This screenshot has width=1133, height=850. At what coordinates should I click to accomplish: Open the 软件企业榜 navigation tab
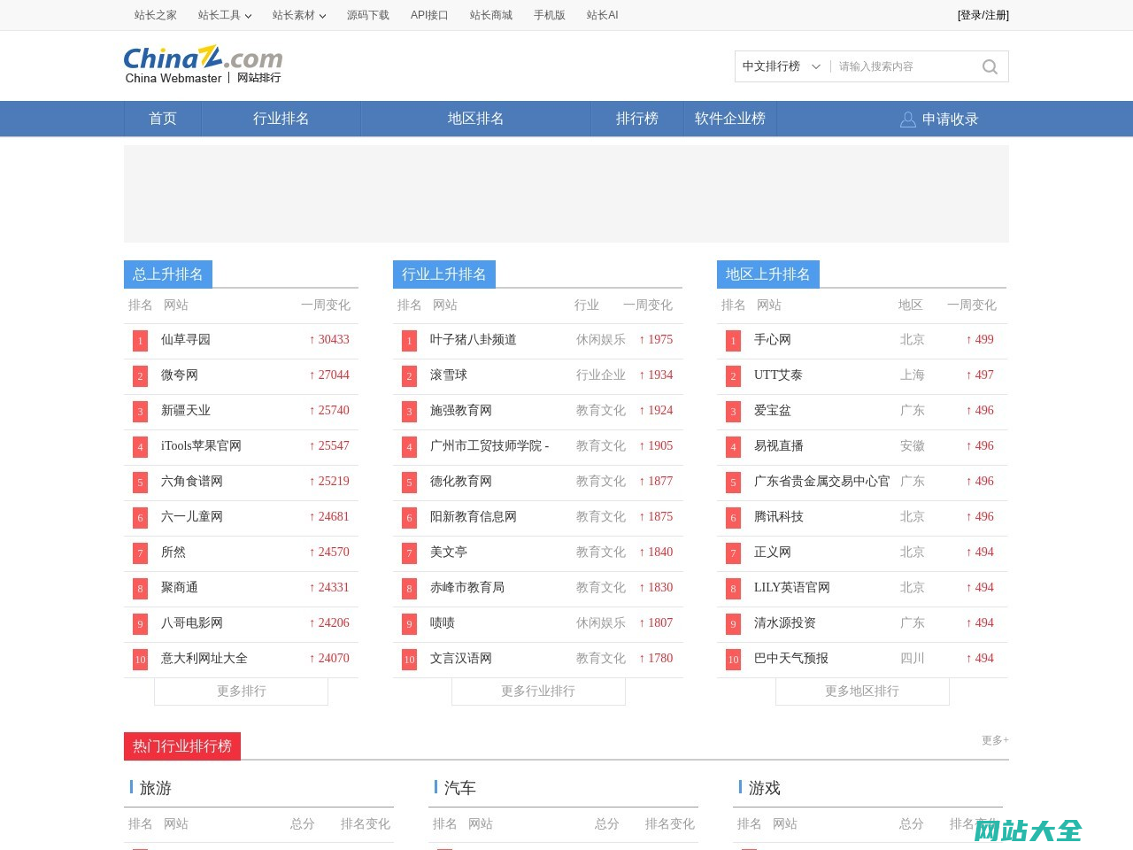[x=730, y=119]
